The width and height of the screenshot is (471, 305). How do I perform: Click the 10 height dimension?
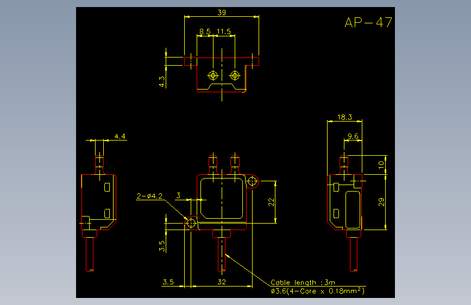coord(381,164)
